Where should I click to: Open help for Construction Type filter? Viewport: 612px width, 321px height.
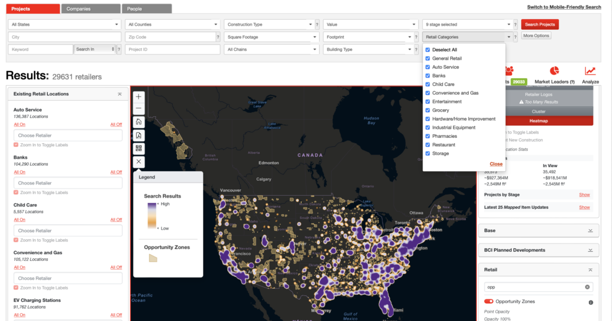coord(317,24)
